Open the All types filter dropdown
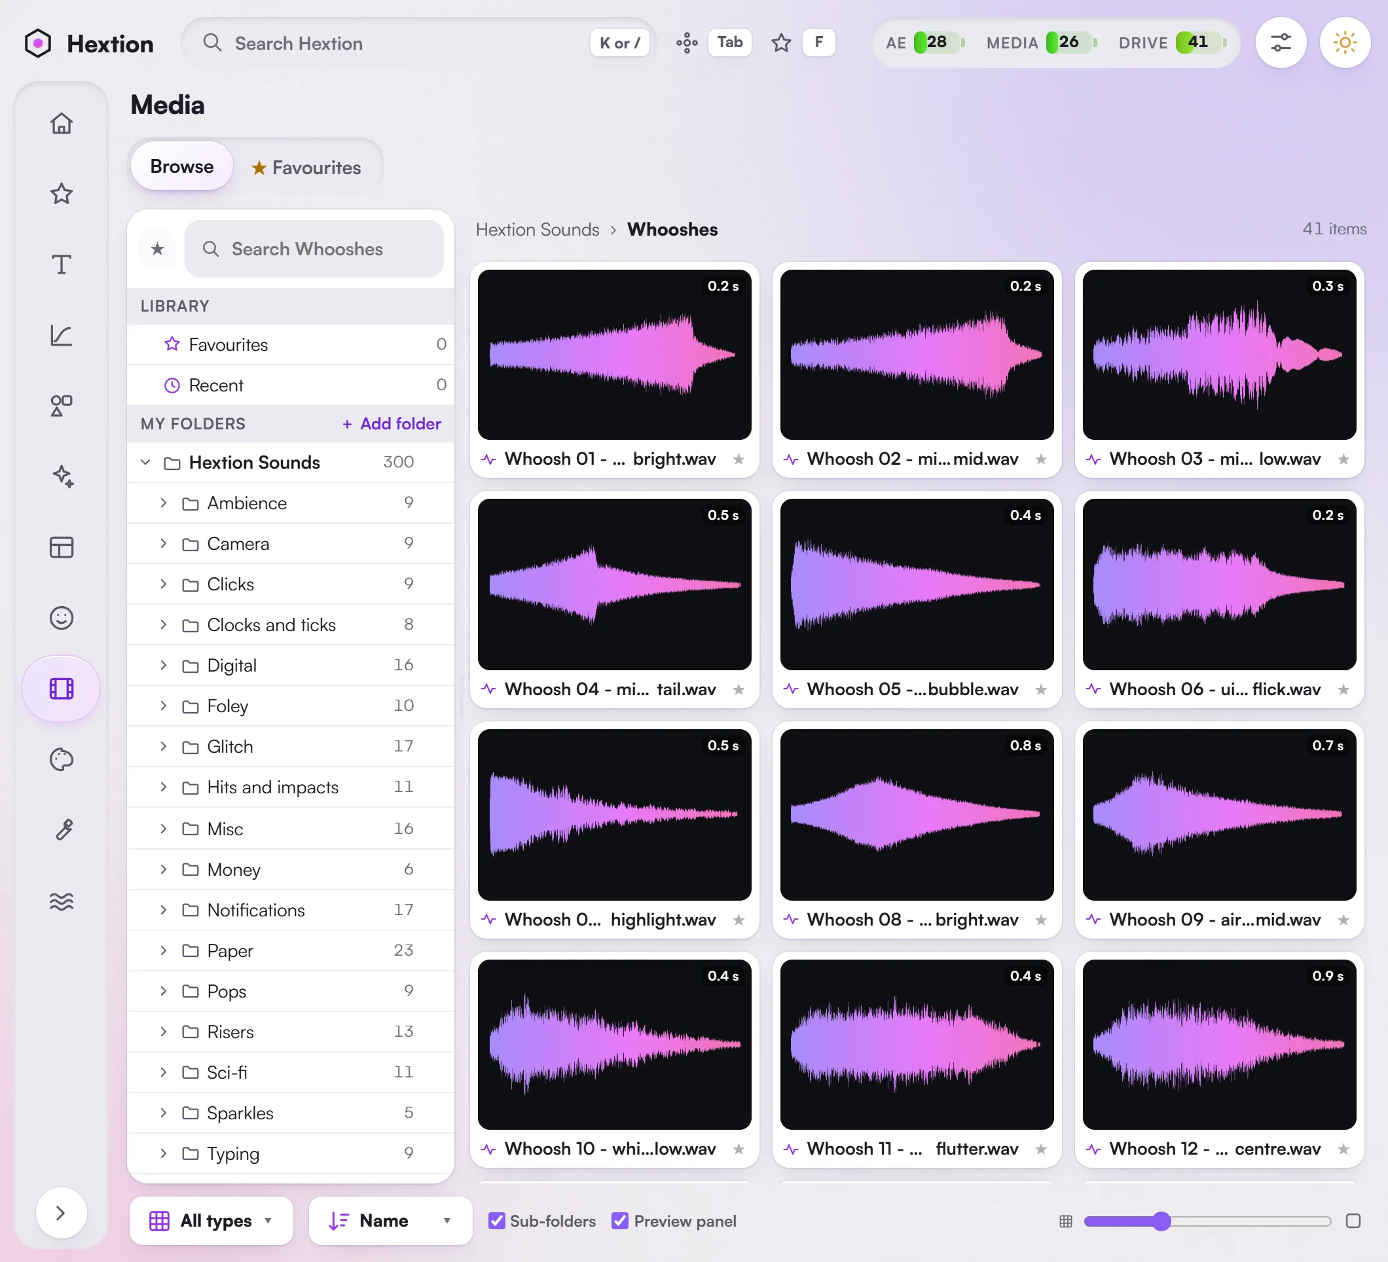This screenshot has height=1262, width=1388. (x=211, y=1221)
